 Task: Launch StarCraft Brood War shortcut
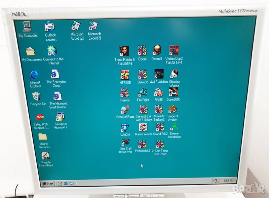click(125, 142)
